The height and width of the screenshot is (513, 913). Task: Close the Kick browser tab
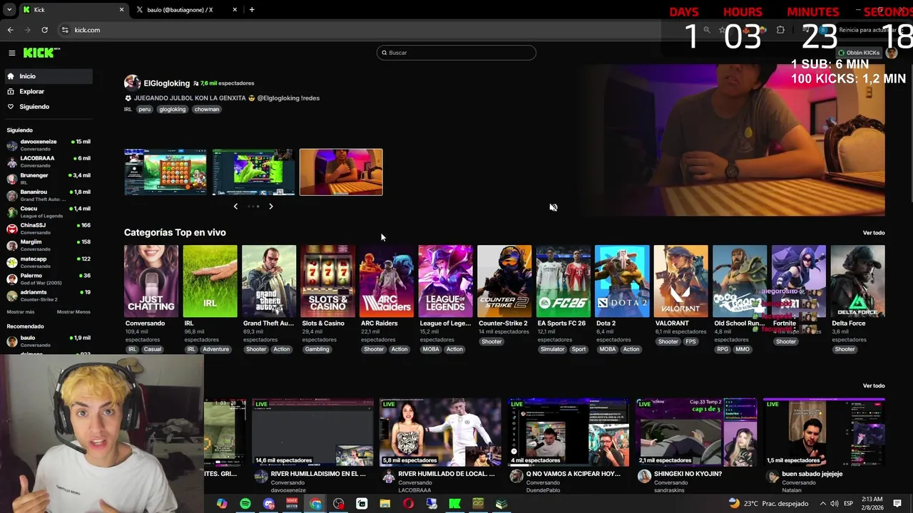[x=121, y=10]
